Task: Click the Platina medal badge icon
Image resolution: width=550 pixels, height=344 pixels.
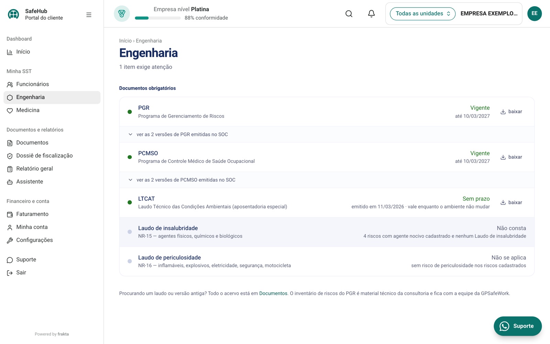Action: point(122,14)
